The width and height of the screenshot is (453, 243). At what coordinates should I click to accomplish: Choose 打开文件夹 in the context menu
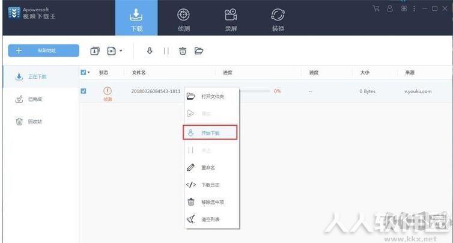[x=211, y=96]
